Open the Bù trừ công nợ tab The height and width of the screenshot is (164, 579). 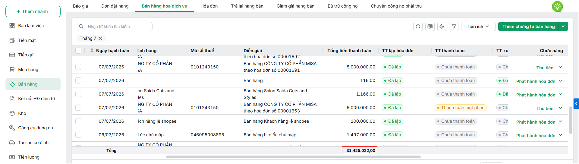[343, 6]
